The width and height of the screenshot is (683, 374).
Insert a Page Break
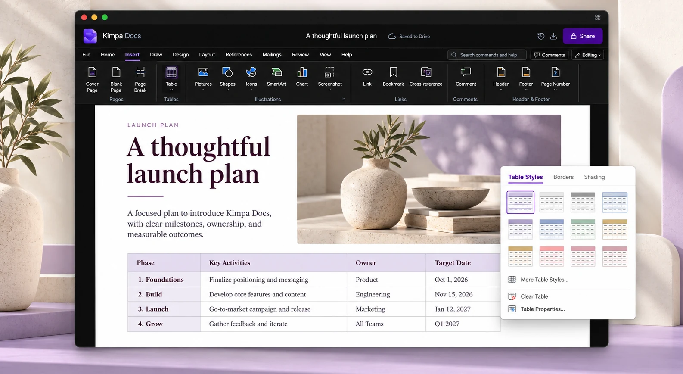point(140,79)
